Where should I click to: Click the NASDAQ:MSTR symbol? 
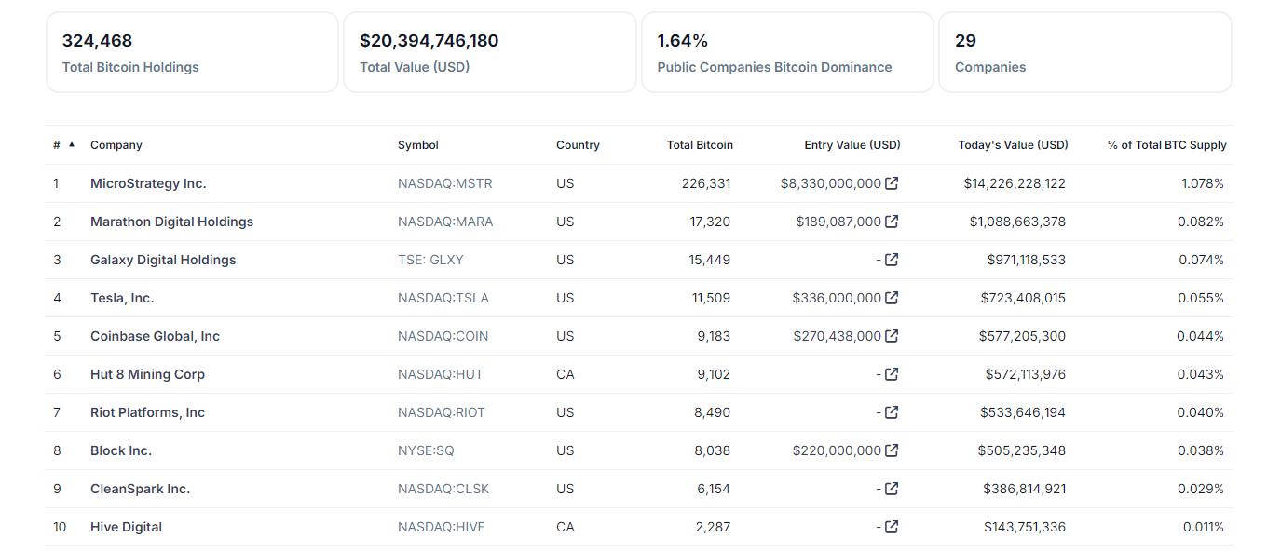(445, 183)
